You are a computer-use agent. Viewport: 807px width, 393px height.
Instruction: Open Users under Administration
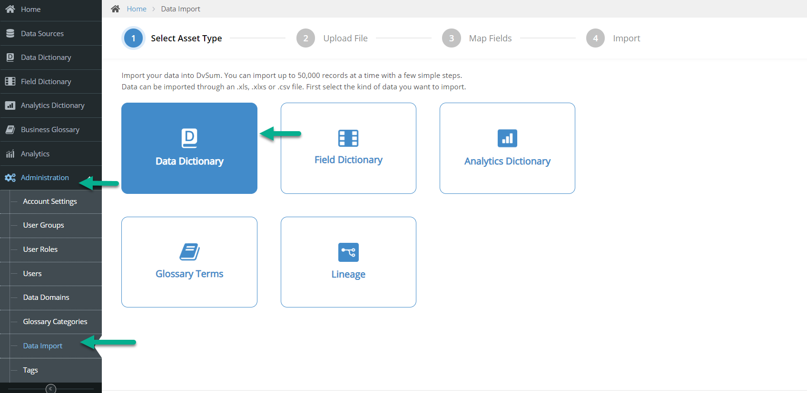click(51, 274)
